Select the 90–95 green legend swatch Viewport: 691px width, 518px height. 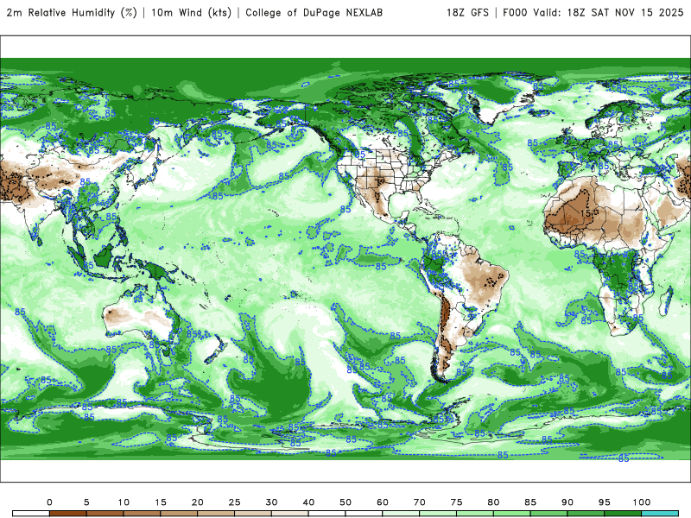[586, 514]
